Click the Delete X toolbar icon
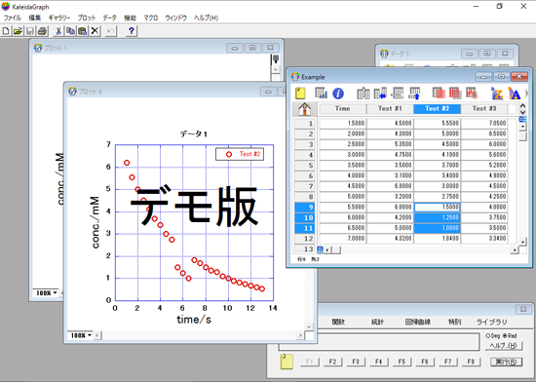This screenshot has height=382, width=536. pos(95,31)
